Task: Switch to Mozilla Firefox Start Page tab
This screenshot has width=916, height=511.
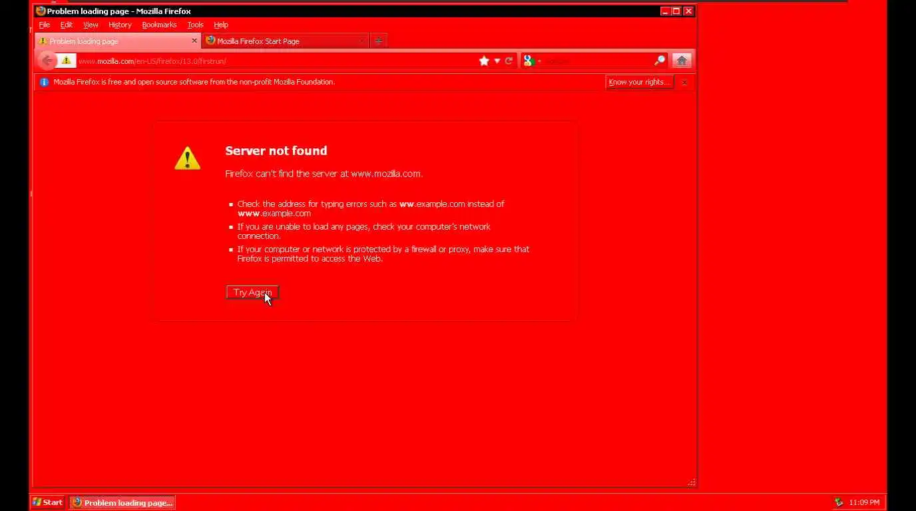Action: click(285, 41)
